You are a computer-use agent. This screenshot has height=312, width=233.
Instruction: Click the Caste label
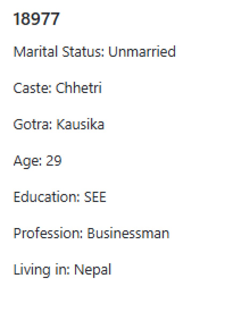(x=32, y=88)
